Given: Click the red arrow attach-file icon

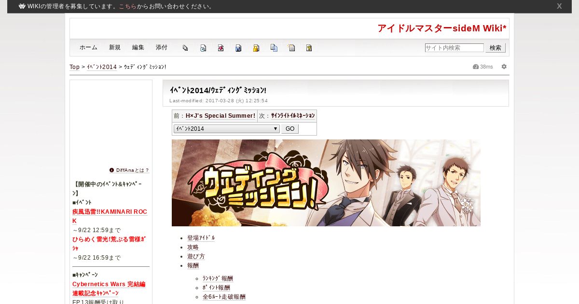Looking at the screenshot, I should click(221, 48).
